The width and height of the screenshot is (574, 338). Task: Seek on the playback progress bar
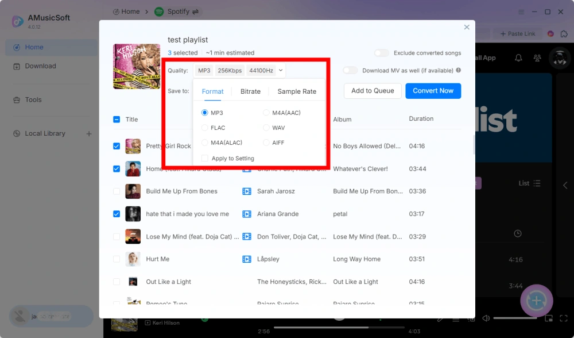[339, 328]
